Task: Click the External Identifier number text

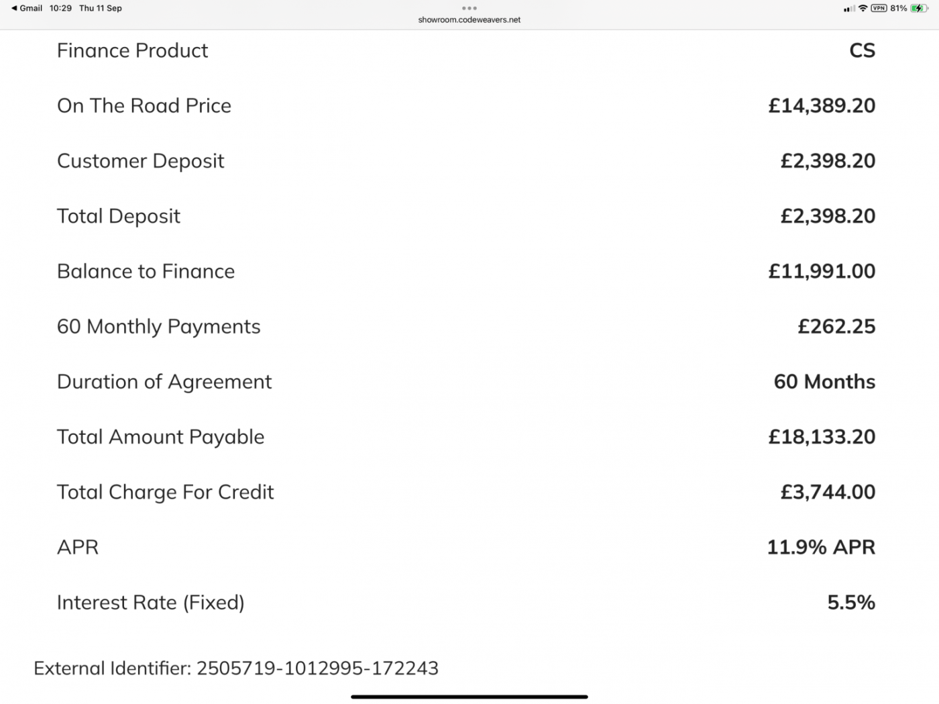Action: coord(317,668)
